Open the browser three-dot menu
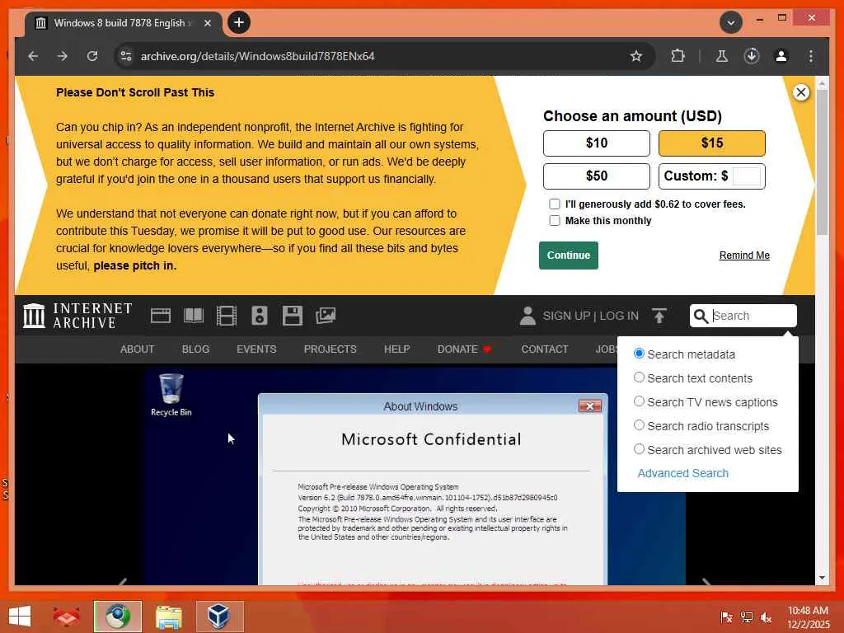 pyautogui.click(x=811, y=56)
